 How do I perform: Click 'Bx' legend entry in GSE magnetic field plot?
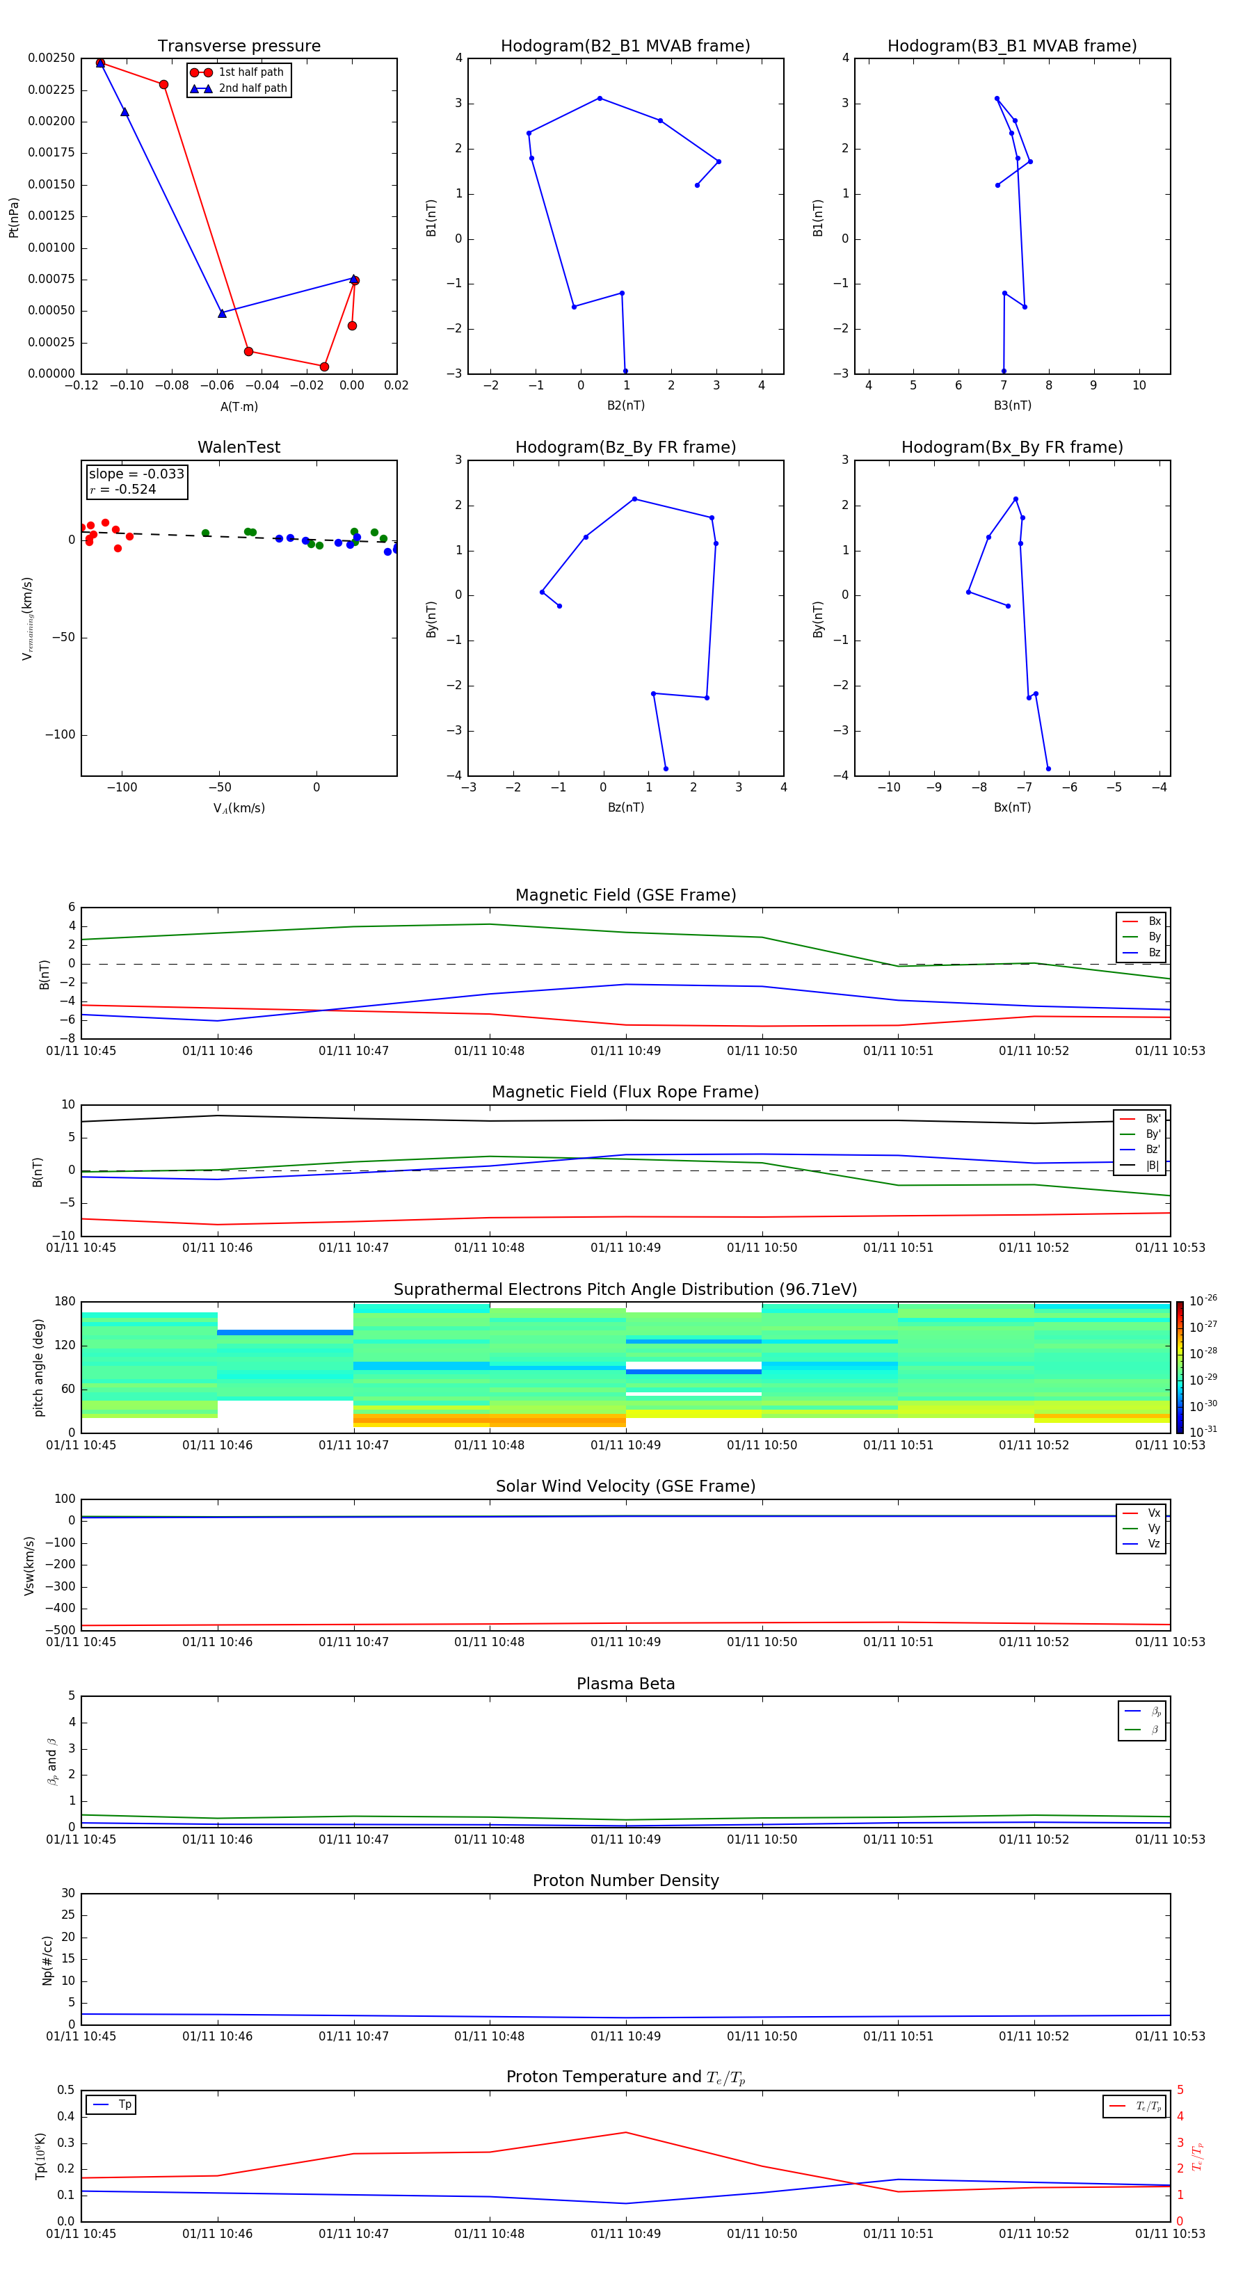click(x=1141, y=921)
